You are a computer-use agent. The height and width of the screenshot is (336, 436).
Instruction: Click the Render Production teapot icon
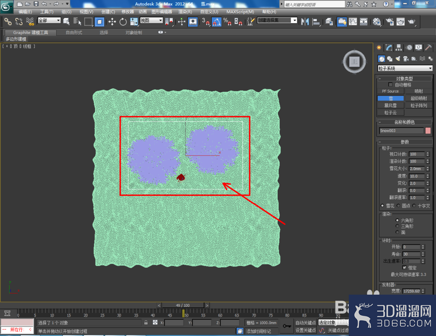click(x=412, y=21)
